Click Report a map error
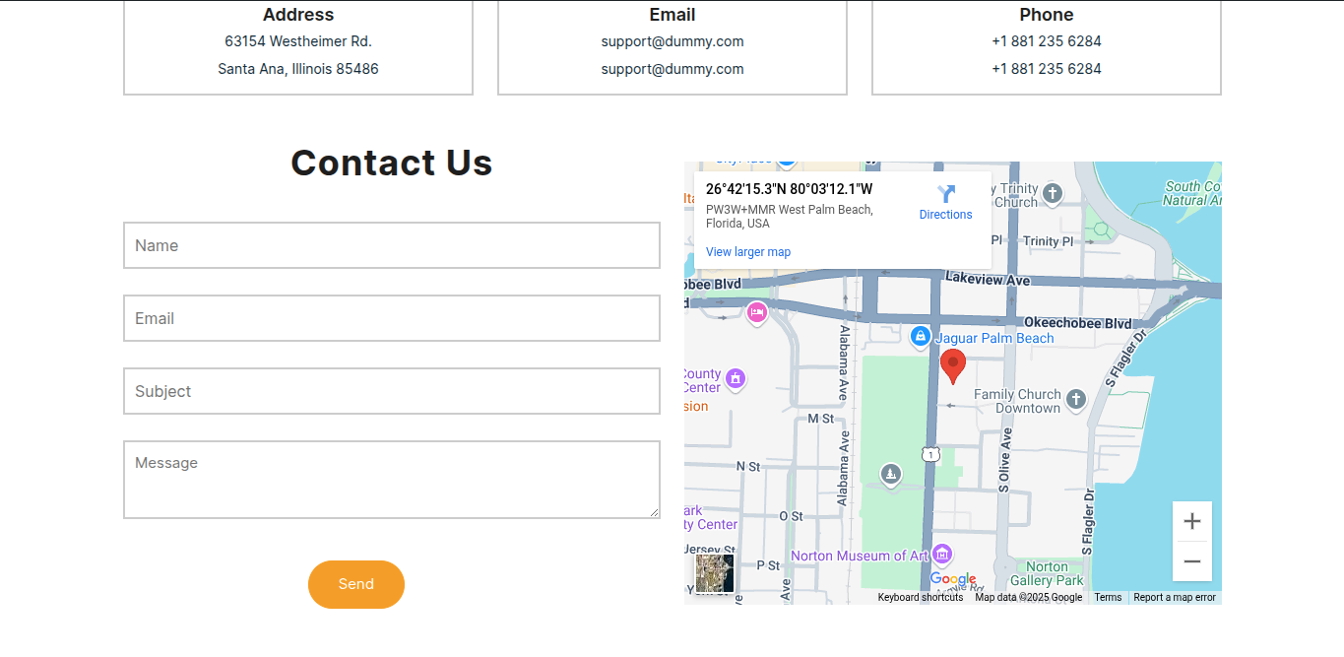Screen dimensions: 1344x657 coord(1175,598)
